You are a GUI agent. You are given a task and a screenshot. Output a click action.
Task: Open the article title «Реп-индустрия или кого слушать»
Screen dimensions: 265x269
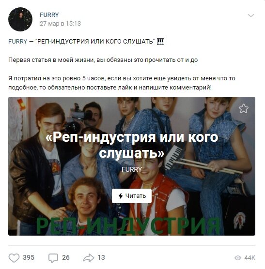pyautogui.click(x=132, y=145)
